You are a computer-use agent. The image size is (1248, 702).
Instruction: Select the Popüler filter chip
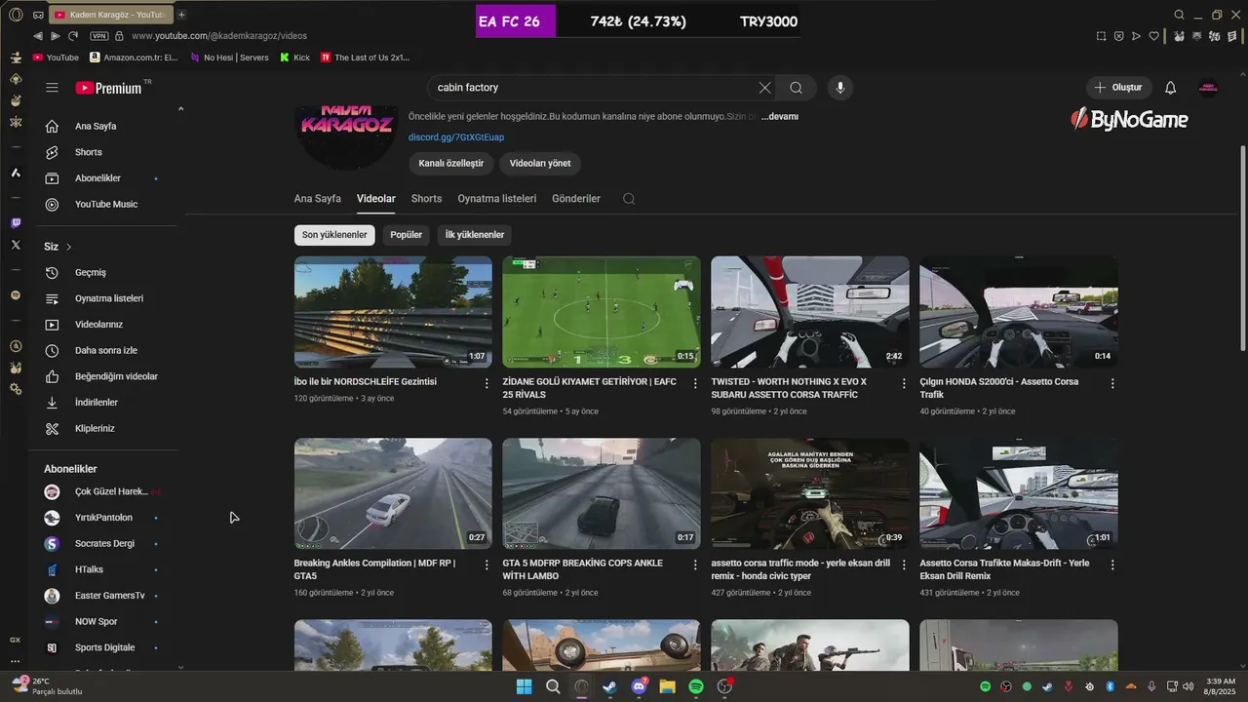tap(406, 235)
